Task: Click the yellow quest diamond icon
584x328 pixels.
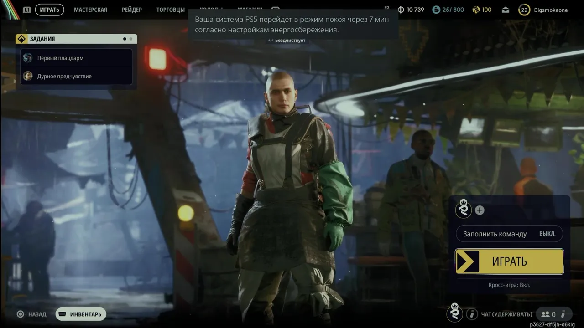Action: pyautogui.click(x=21, y=39)
